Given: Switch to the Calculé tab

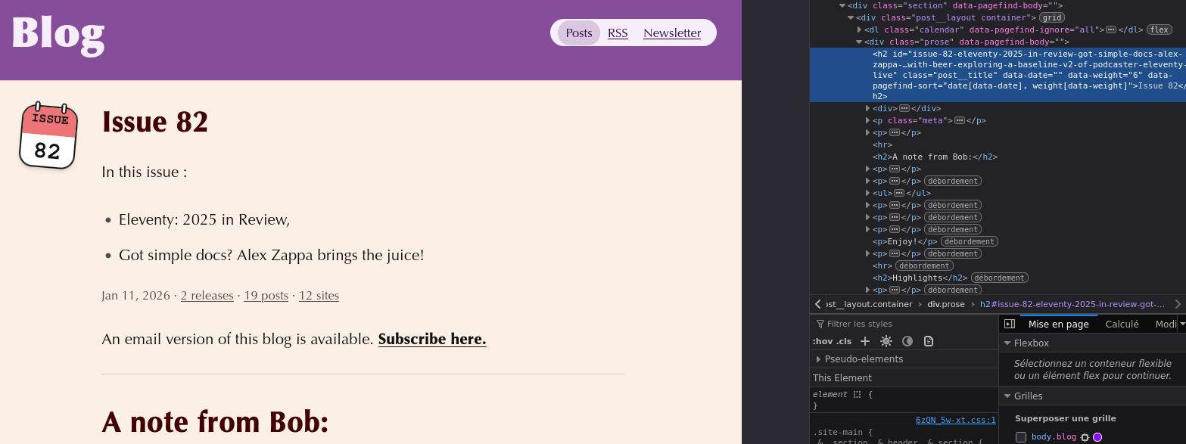Looking at the screenshot, I should point(1122,324).
